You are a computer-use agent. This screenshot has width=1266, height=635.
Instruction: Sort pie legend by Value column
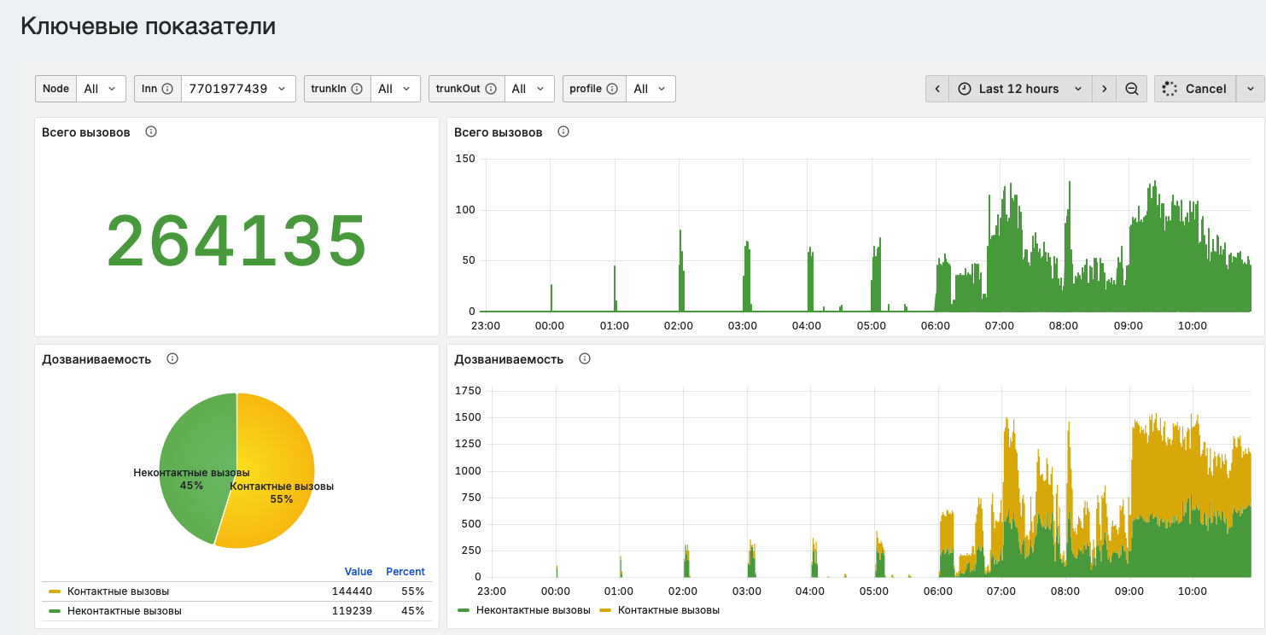tap(359, 572)
